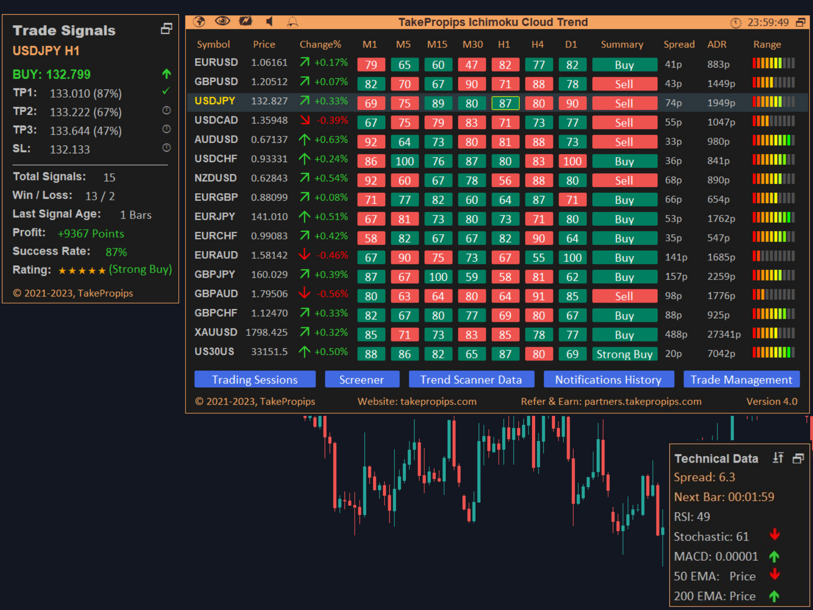Select the highlighted USDJPY symbol
This screenshot has width=813, height=610.
[215, 101]
